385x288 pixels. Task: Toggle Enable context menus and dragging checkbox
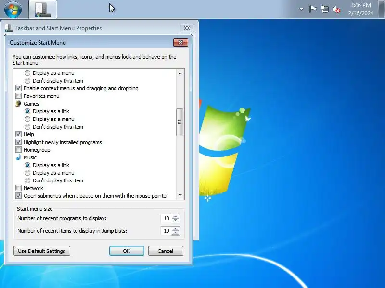(18, 88)
